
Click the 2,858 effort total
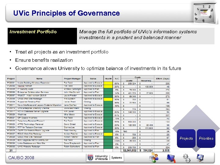pos(166,150)
